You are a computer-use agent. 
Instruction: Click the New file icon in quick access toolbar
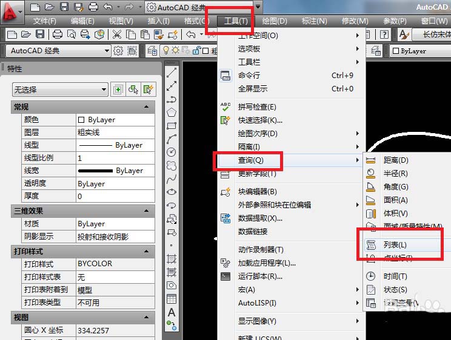[35, 7]
